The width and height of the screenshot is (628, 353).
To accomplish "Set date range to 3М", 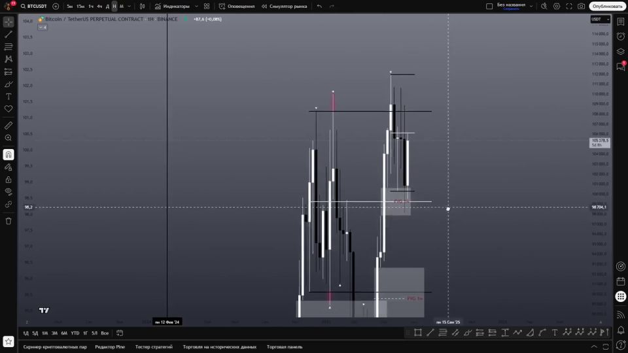I will click(54, 333).
